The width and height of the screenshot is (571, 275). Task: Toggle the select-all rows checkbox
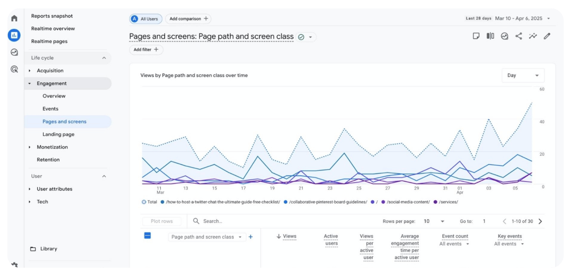click(x=148, y=236)
